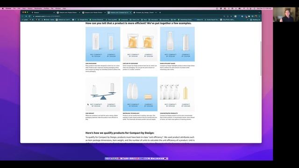
Task: Click the presenter webcam thumbnail
Action: [286, 14]
